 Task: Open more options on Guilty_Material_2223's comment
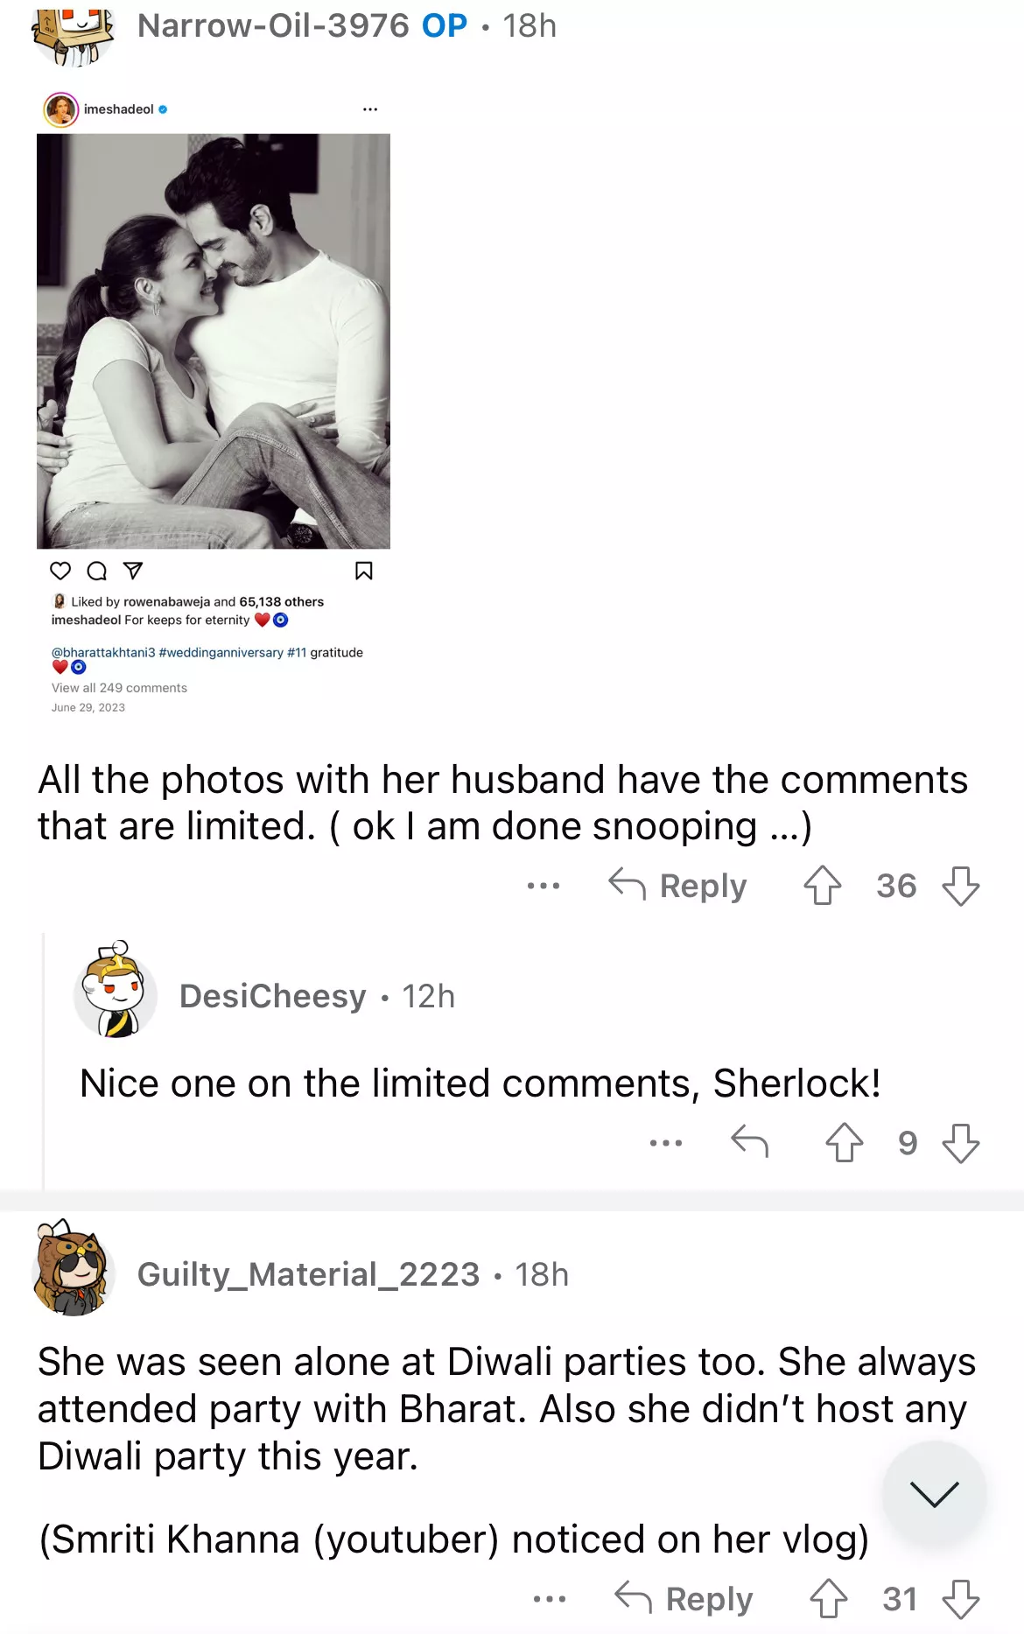(550, 1599)
